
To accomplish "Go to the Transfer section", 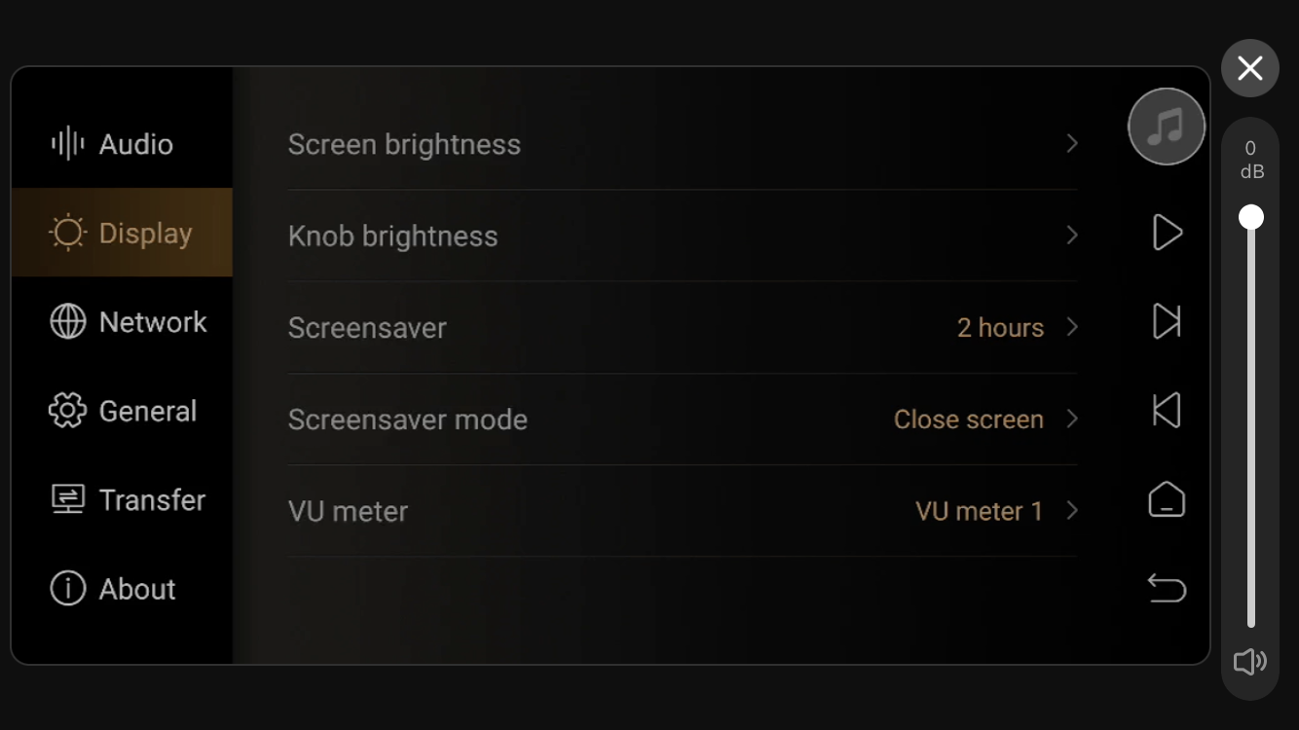I will click(122, 499).
